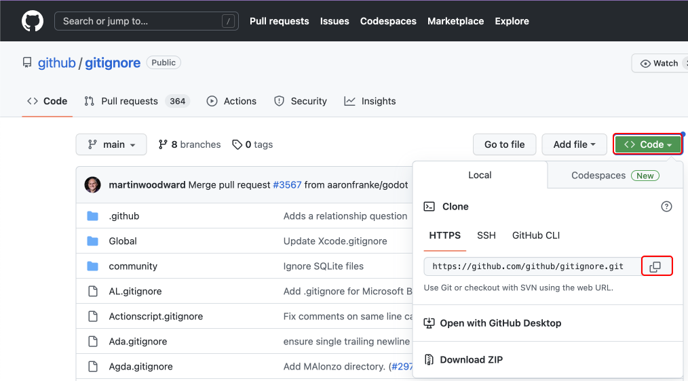Click the Go to file button
This screenshot has width=688, height=381.
coord(504,144)
